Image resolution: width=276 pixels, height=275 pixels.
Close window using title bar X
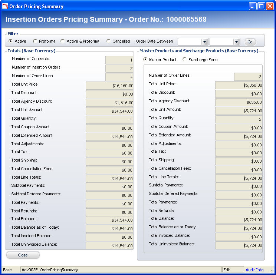pyautogui.click(x=270, y=6)
